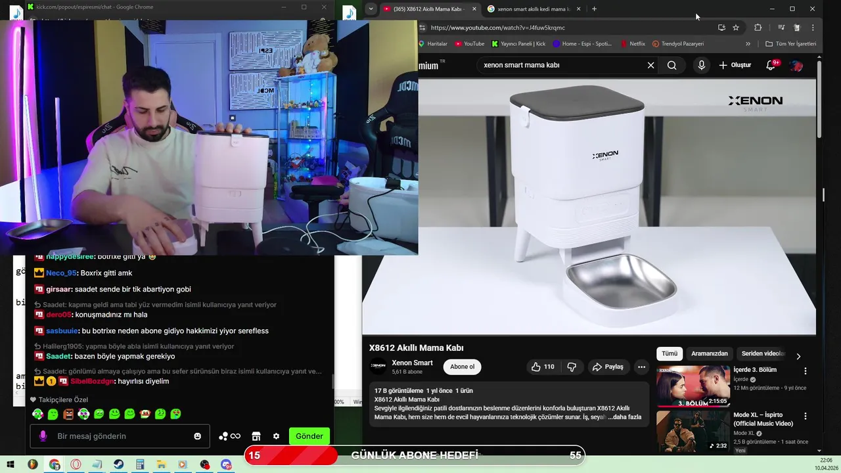
Task: Open the Kick shop icon
Action: click(x=256, y=436)
